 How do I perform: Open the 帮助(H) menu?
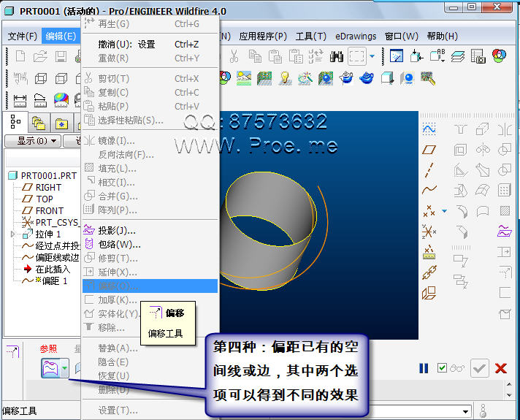[x=443, y=37]
